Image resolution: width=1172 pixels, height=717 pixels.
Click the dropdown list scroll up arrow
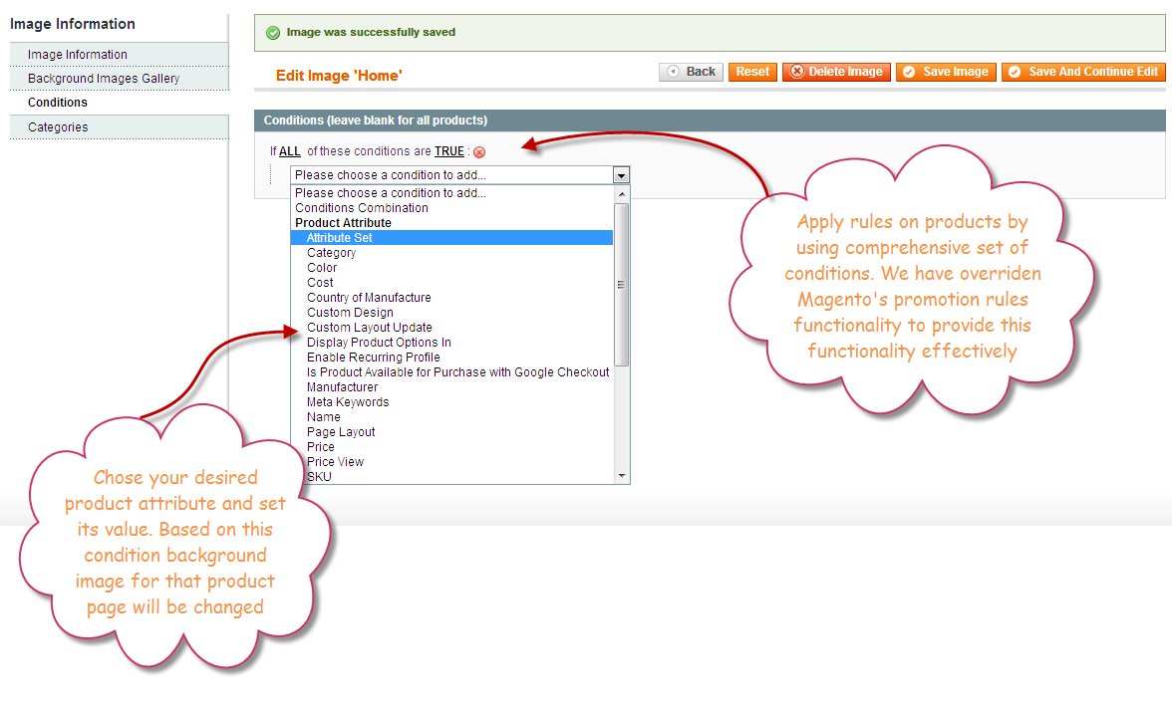tap(623, 193)
